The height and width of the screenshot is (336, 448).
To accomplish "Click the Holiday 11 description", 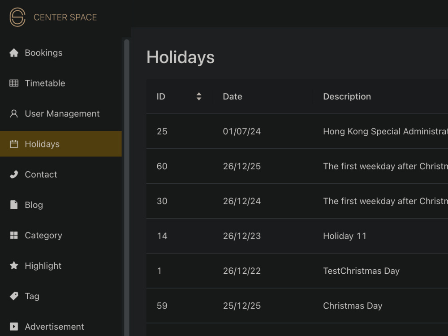I will point(345,236).
